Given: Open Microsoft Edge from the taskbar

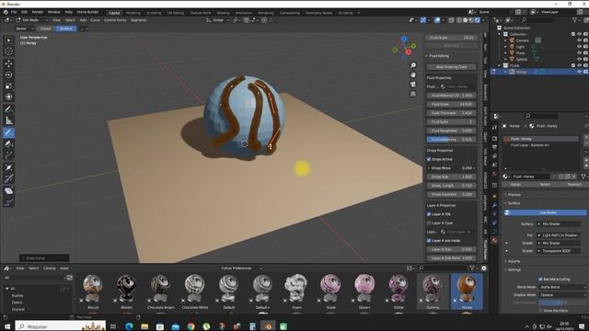Looking at the screenshot, I should pyautogui.click(x=129, y=326).
